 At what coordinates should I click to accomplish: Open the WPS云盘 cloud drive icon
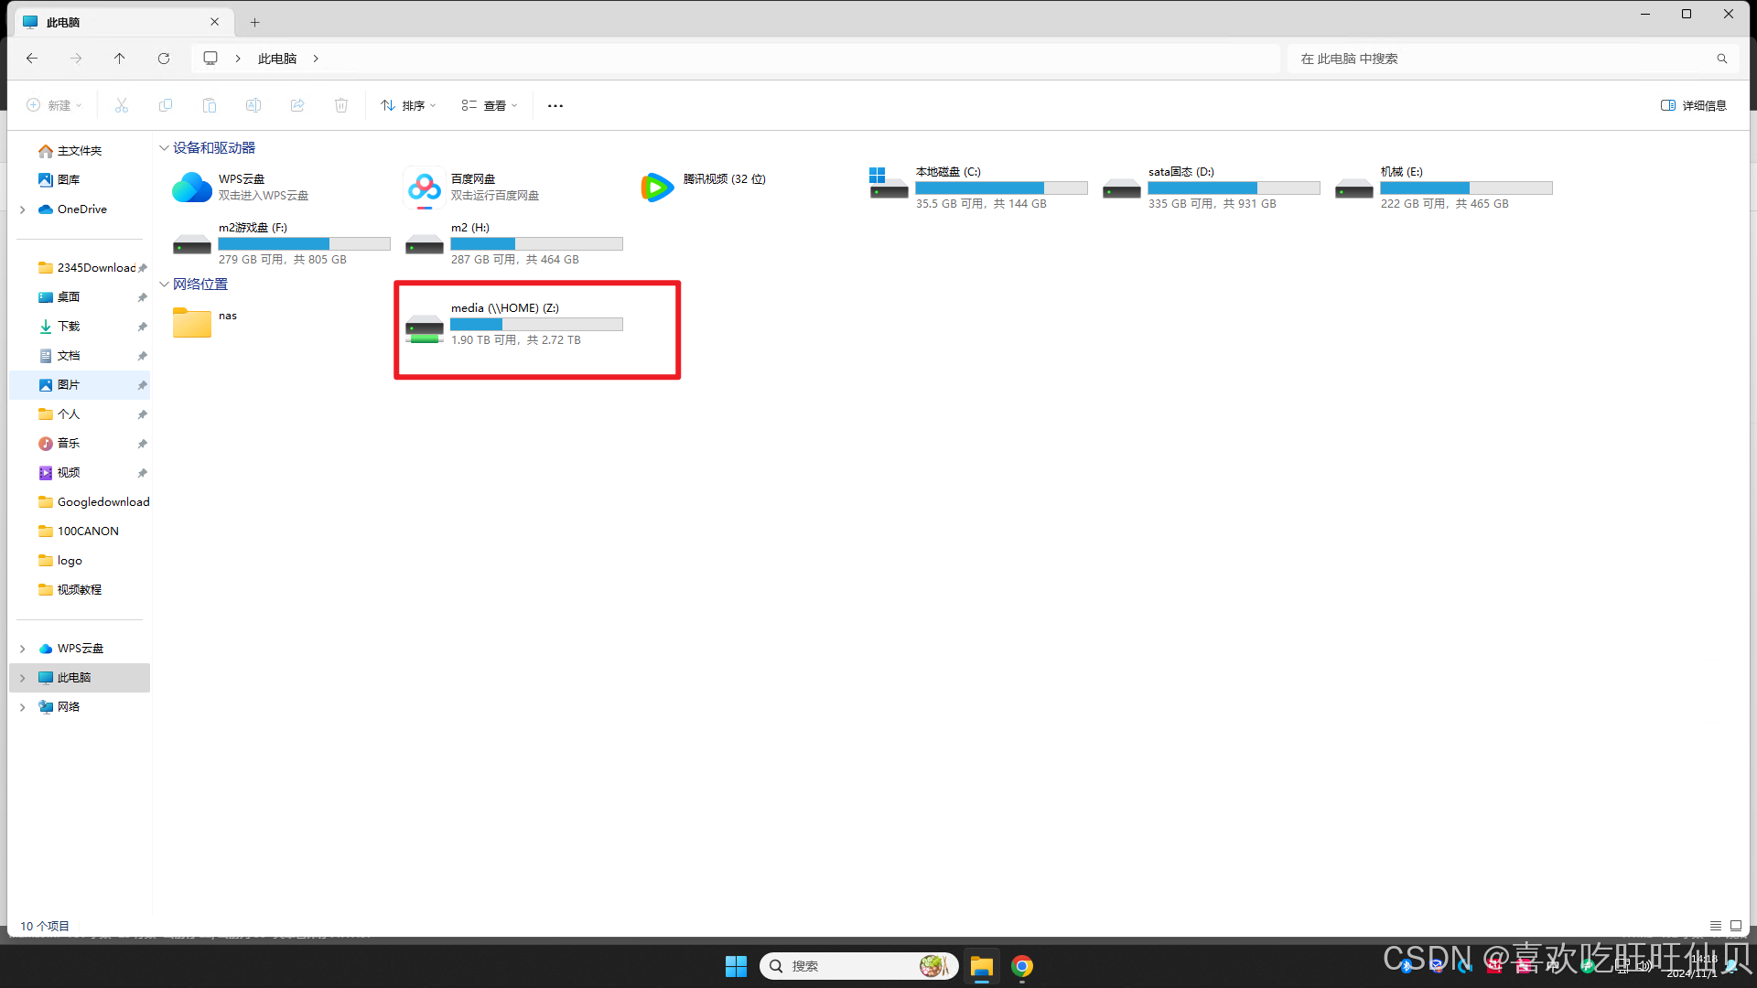click(192, 188)
